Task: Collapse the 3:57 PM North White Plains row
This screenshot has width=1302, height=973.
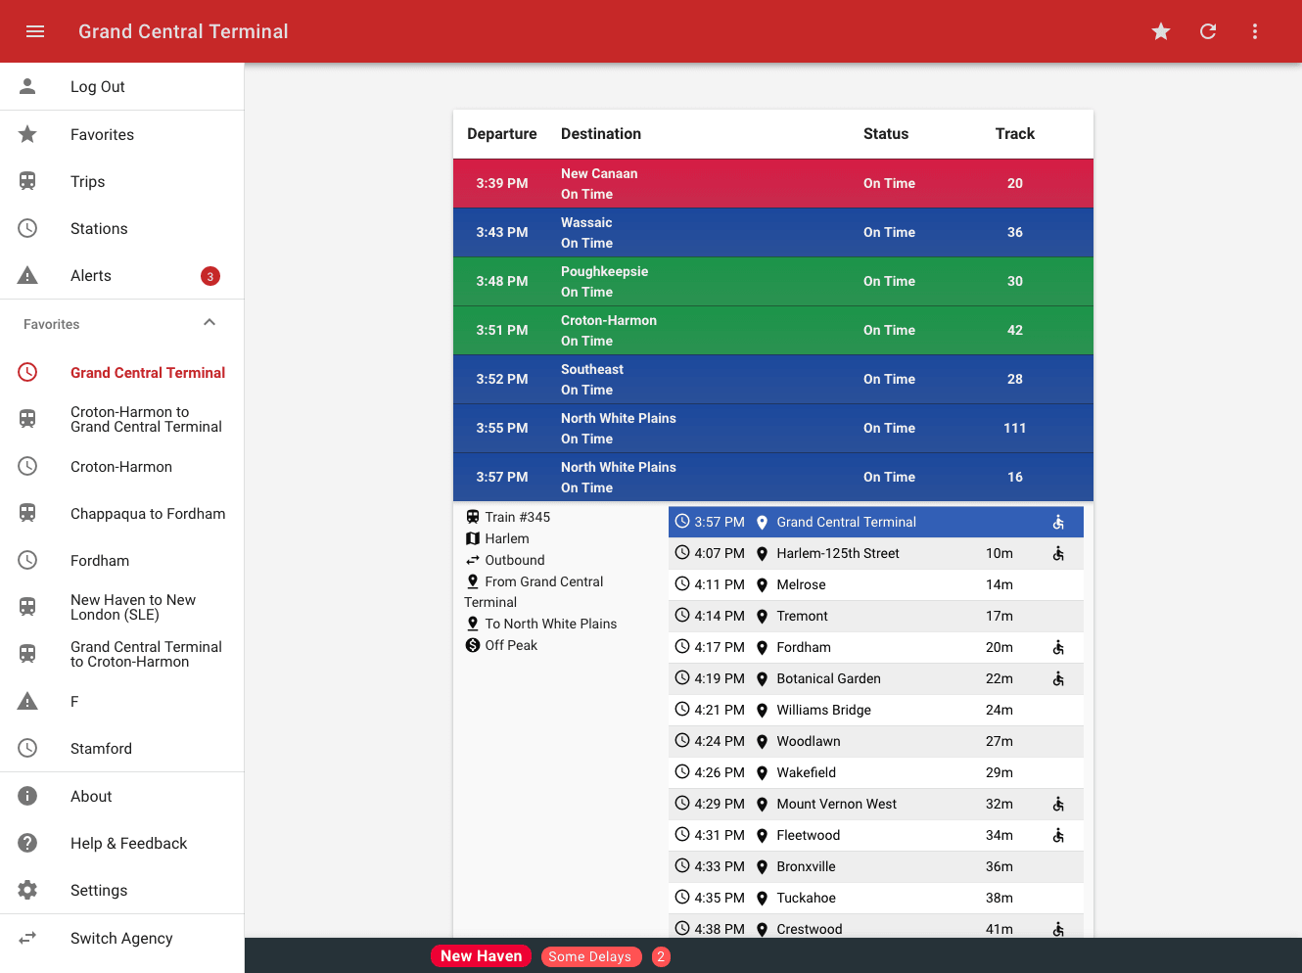Action: coord(772,477)
